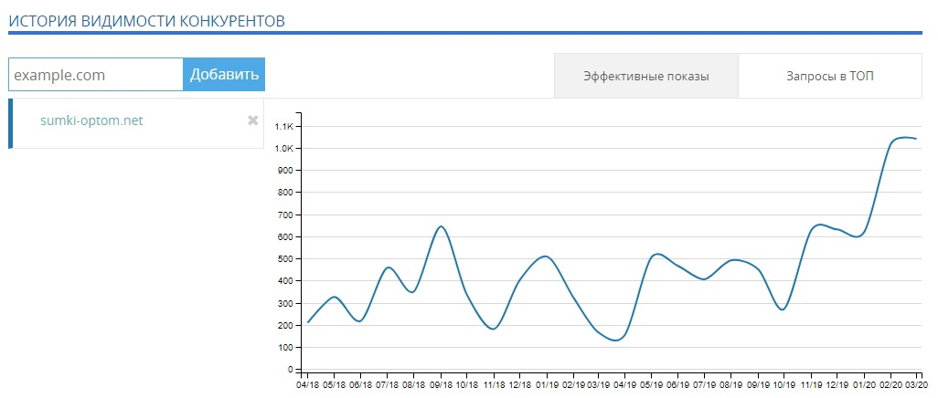
Task: Click the 500 y-axis label
Action: click(284, 259)
